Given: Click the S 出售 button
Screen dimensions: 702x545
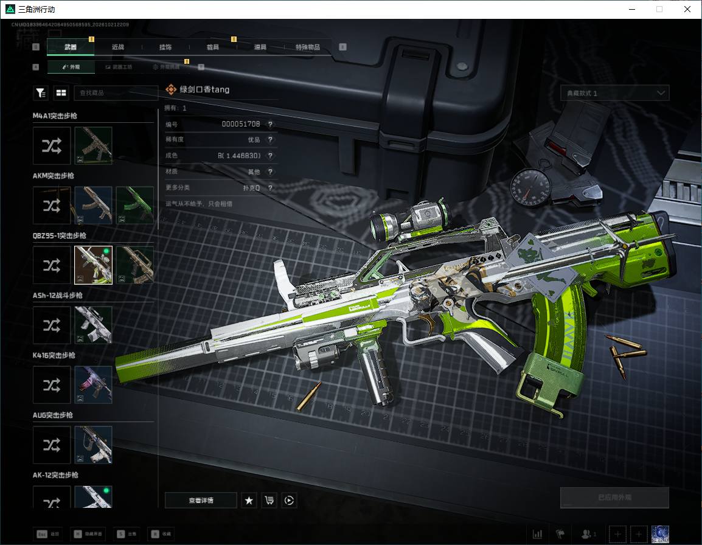Looking at the screenshot, I should point(127,534).
